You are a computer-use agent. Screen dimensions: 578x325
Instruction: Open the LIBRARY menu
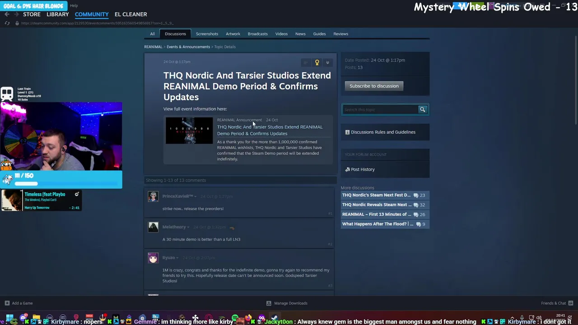(58, 14)
